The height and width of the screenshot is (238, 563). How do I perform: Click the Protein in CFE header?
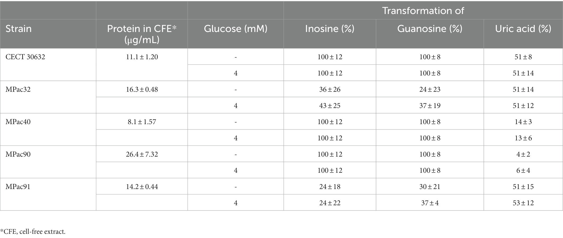click(142, 34)
